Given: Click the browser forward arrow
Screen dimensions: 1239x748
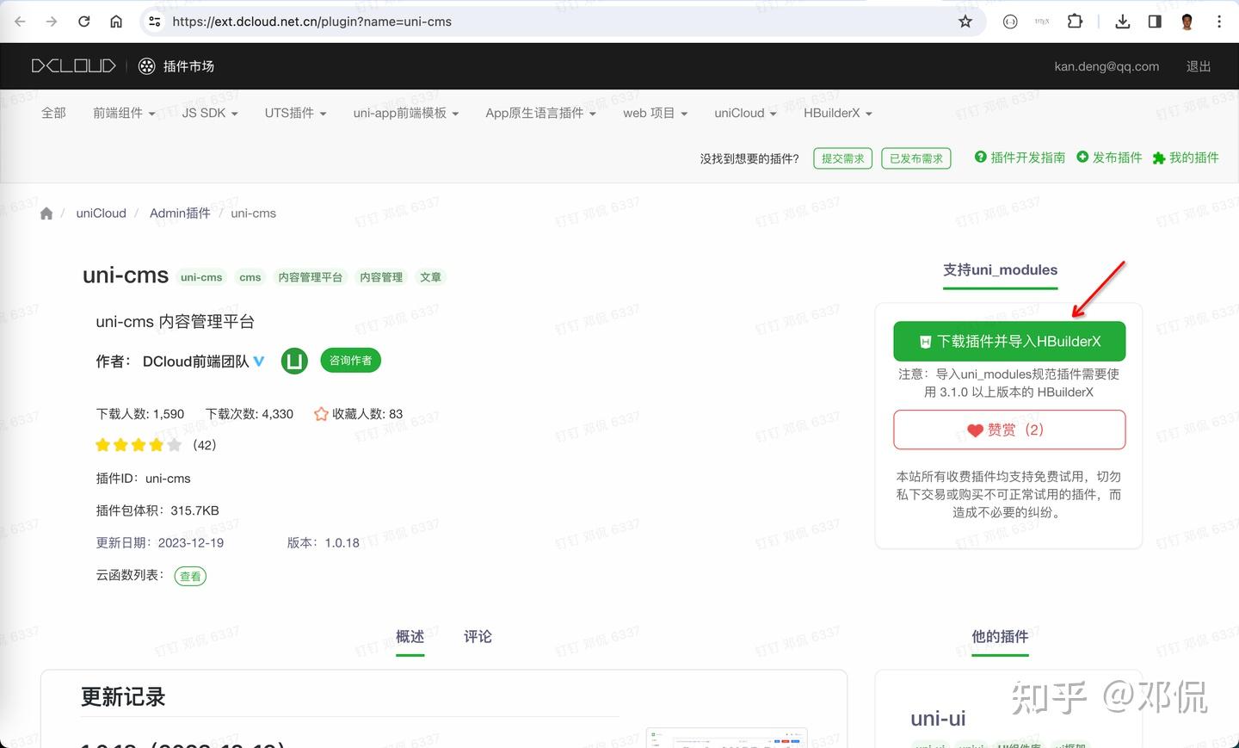Looking at the screenshot, I should [x=52, y=22].
